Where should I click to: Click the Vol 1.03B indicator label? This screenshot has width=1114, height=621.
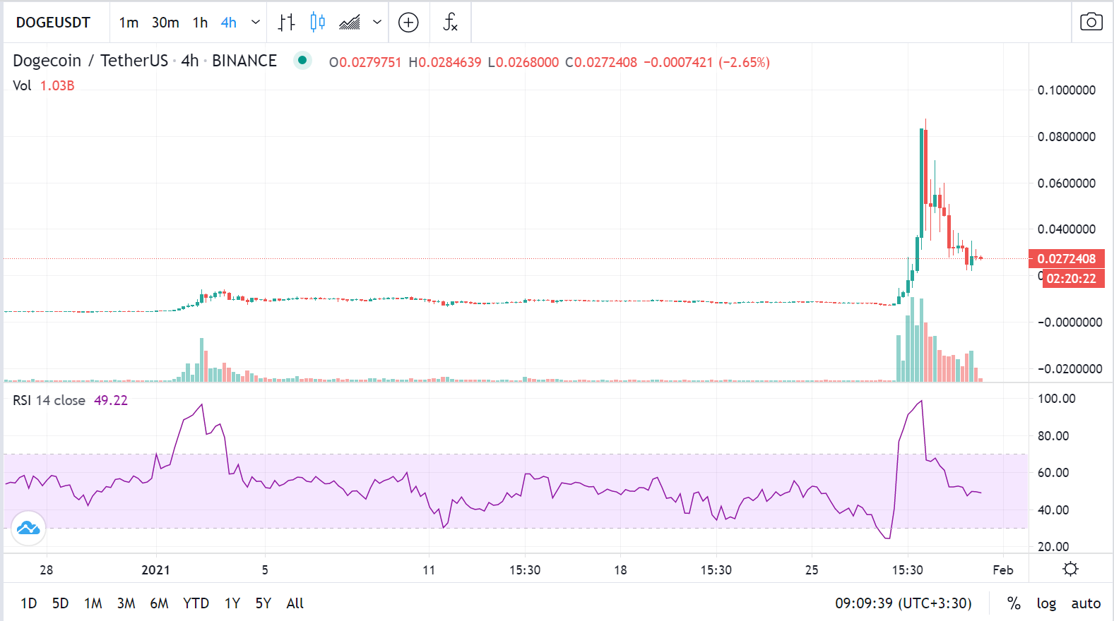pos(44,85)
